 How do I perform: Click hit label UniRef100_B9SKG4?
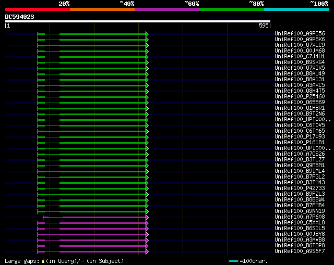pos(300,62)
